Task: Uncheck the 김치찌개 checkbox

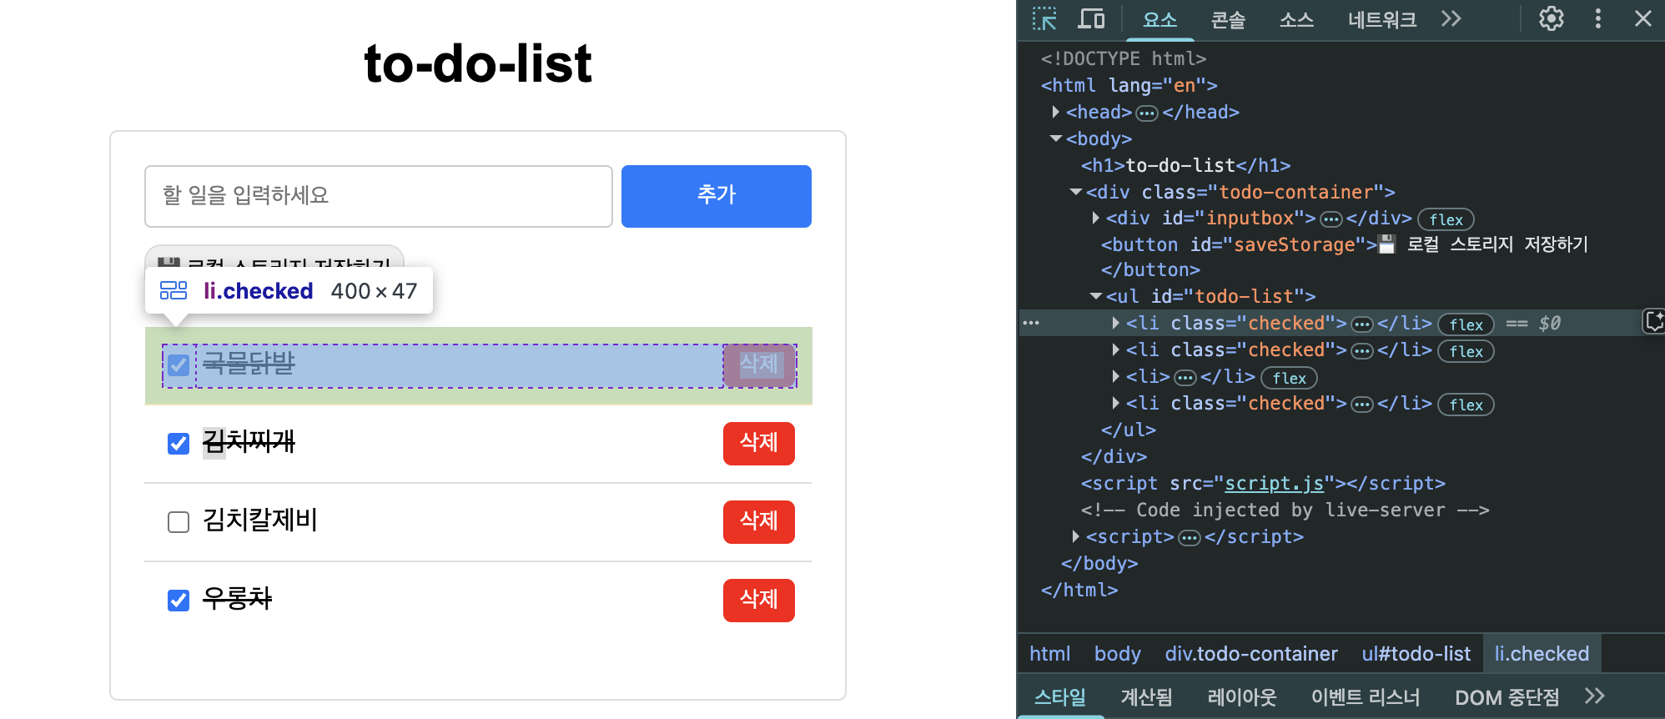Action: tap(179, 443)
